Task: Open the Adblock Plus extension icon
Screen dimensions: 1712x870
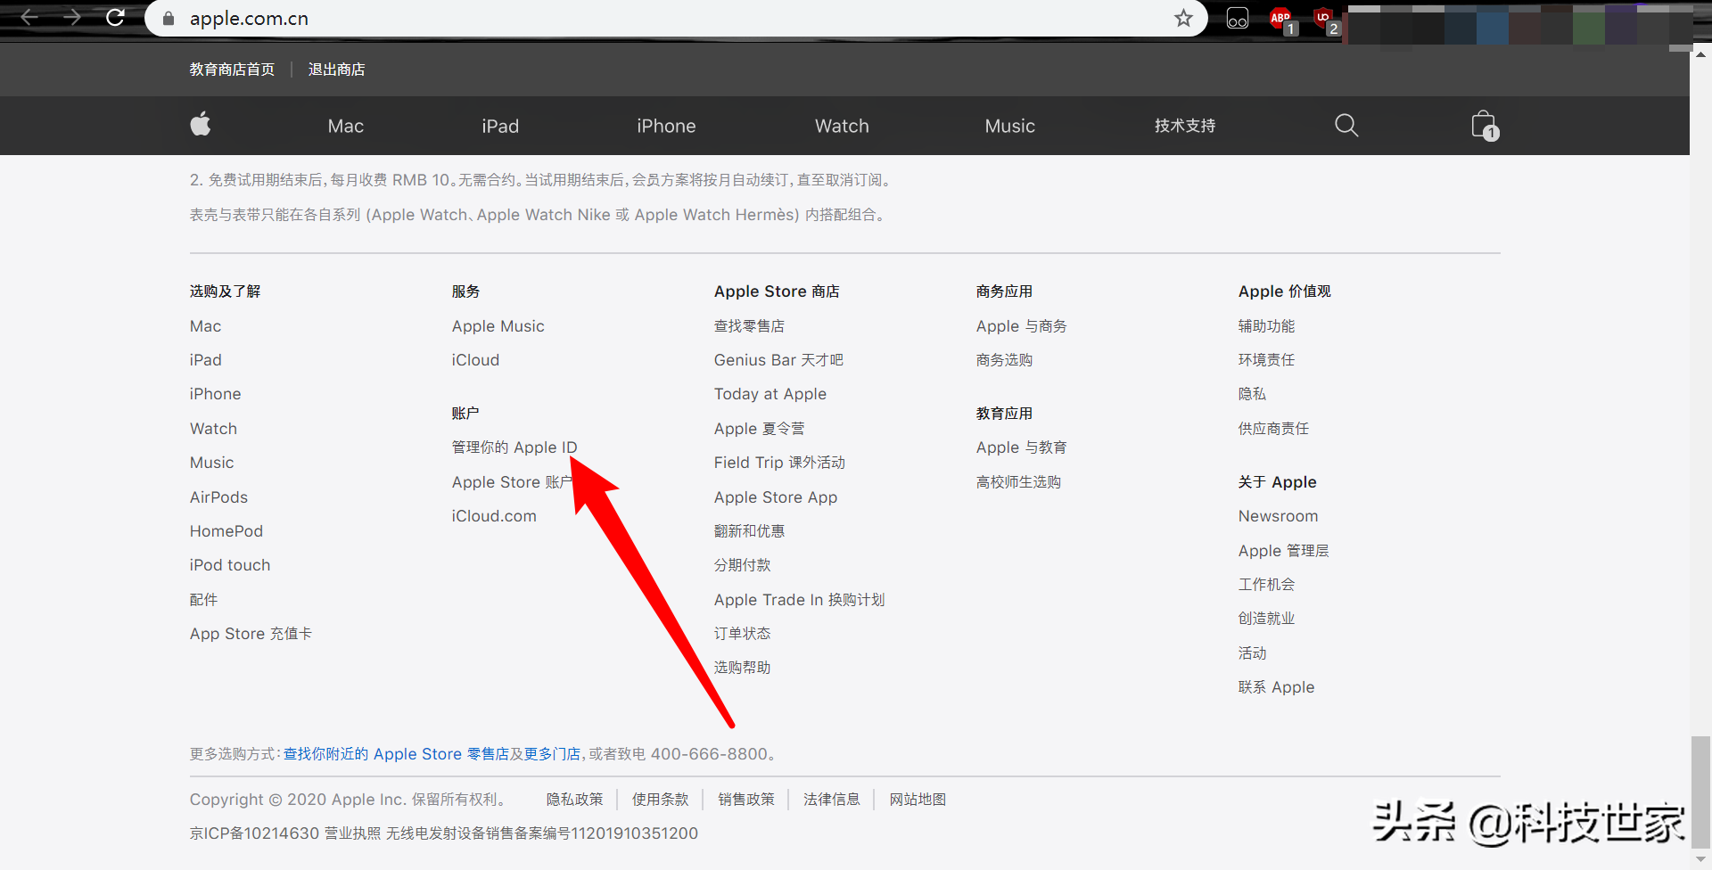Action: tap(1281, 17)
